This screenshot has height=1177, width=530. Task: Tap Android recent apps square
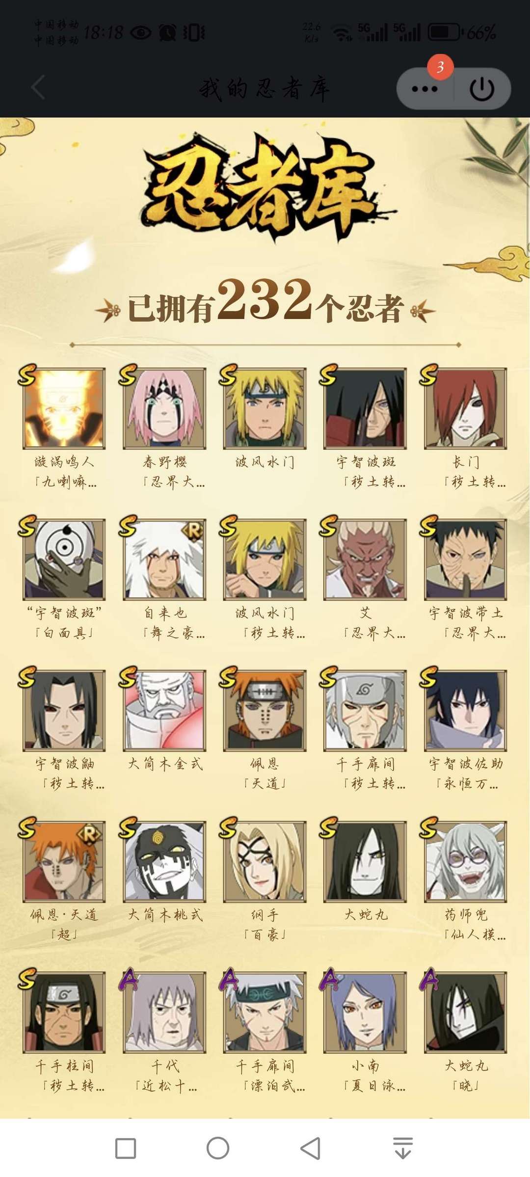(126, 1149)
